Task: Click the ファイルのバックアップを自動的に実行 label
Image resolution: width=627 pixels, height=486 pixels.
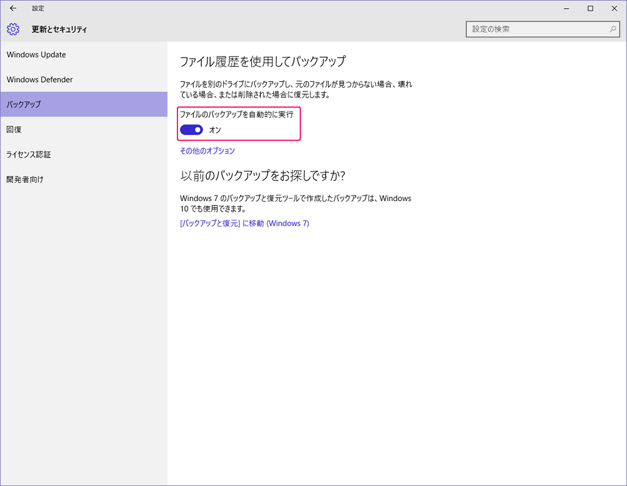Action: (237, 115)
